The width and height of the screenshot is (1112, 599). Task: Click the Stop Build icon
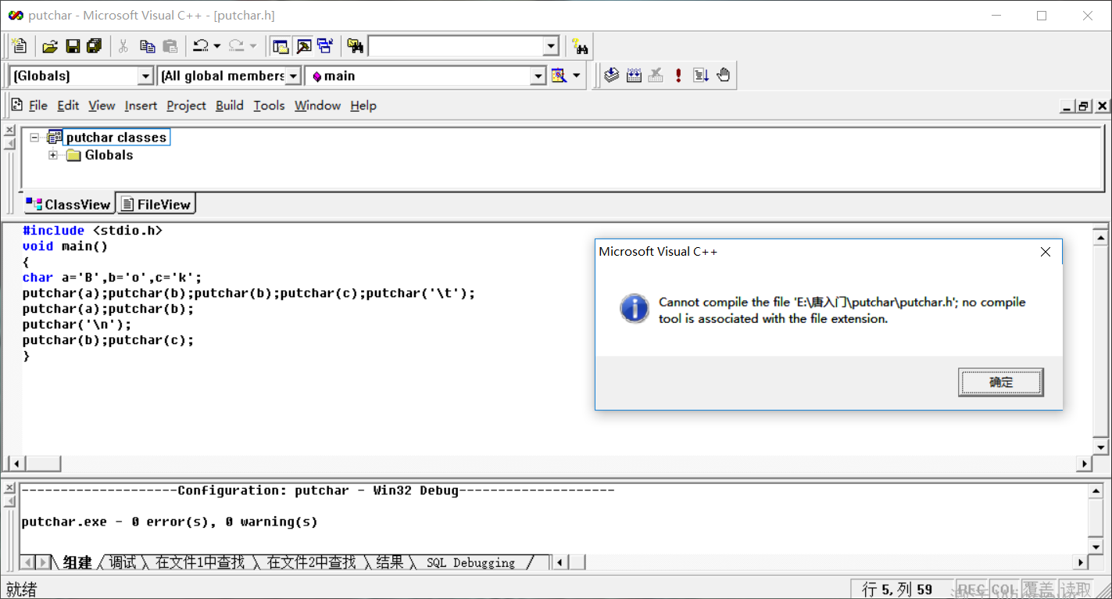point(656,75)
